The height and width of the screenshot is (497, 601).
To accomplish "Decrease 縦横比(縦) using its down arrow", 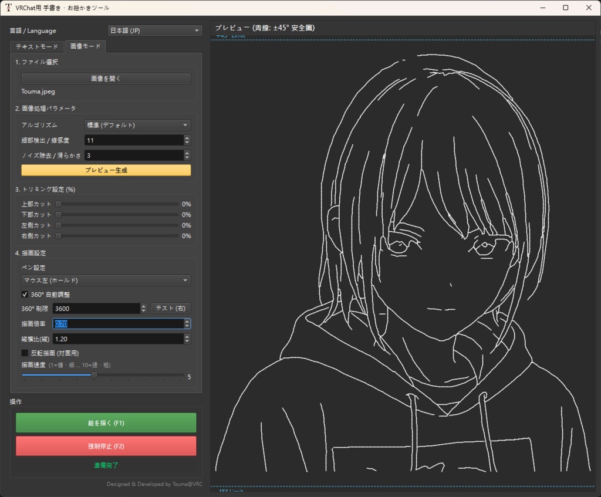I will coord(187,342).
